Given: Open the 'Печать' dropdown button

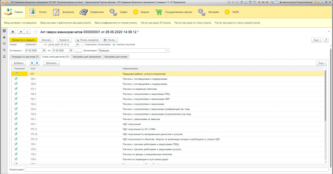Looking at the screenshot, I should click(x=111, y=40).
